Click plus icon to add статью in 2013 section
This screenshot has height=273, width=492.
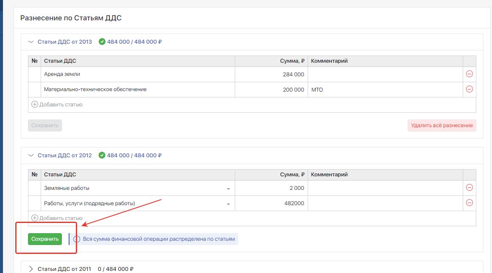(x=35, y=104)
